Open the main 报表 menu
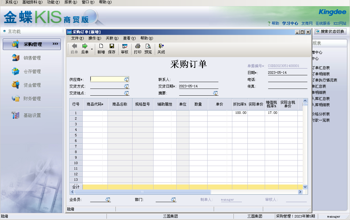 pos(70,2)
